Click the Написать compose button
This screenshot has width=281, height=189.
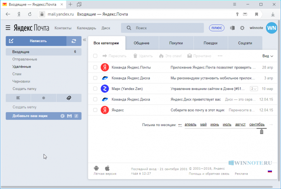[x=36, y=41]
